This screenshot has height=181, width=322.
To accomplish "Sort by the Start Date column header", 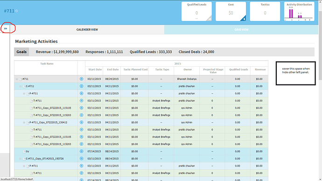I will click(95, 70).
